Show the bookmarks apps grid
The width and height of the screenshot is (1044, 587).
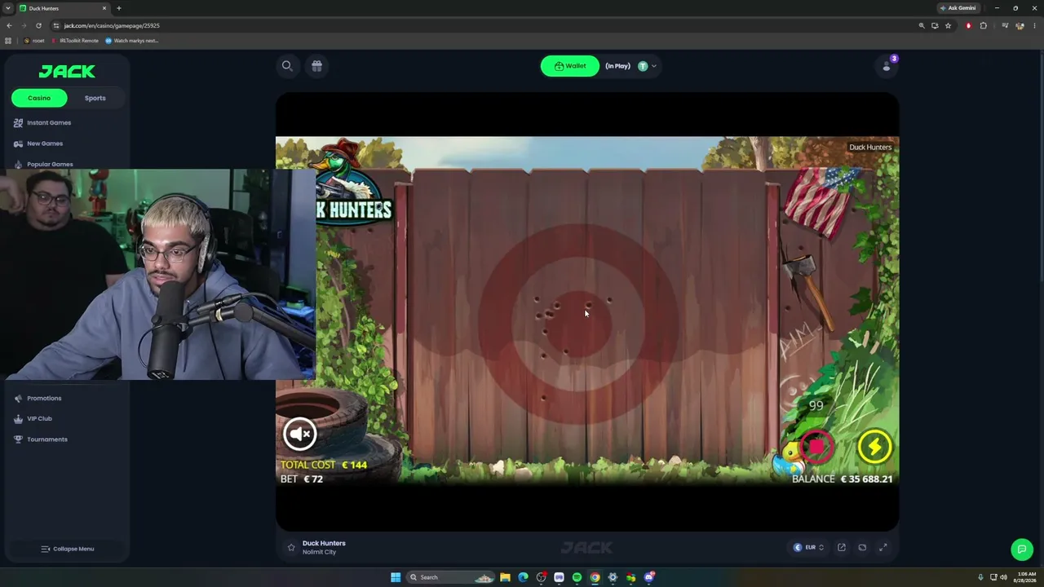[x=8, y=41]
